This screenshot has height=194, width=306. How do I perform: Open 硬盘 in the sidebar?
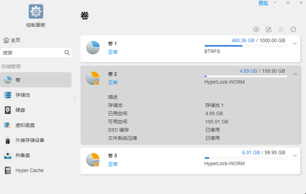coord(36,110)
